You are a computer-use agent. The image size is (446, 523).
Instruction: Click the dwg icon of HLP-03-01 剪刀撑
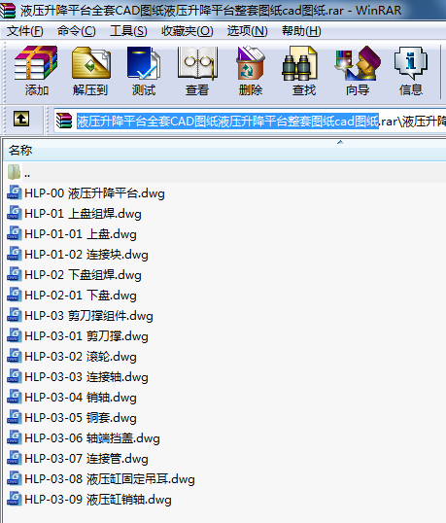(x=15, y=335)
